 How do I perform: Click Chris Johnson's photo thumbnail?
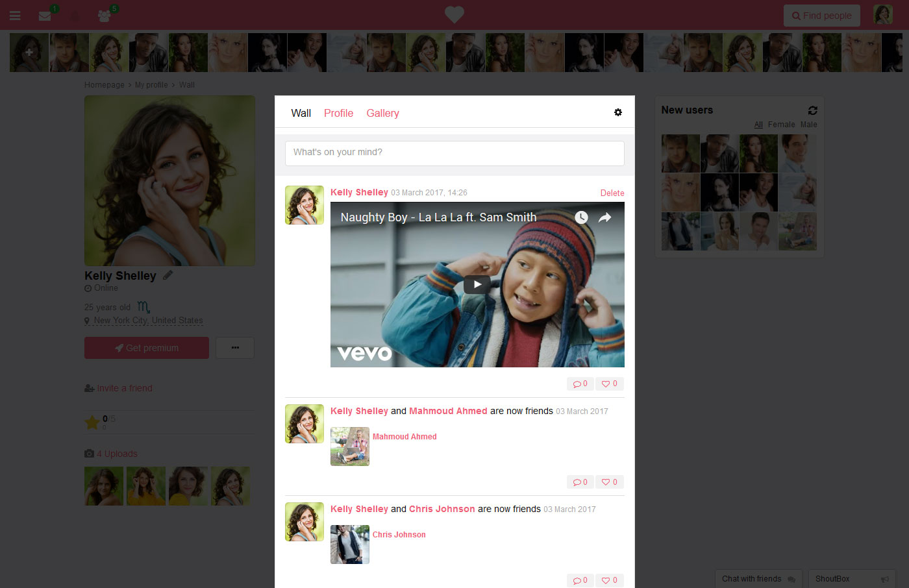[350, 545]
